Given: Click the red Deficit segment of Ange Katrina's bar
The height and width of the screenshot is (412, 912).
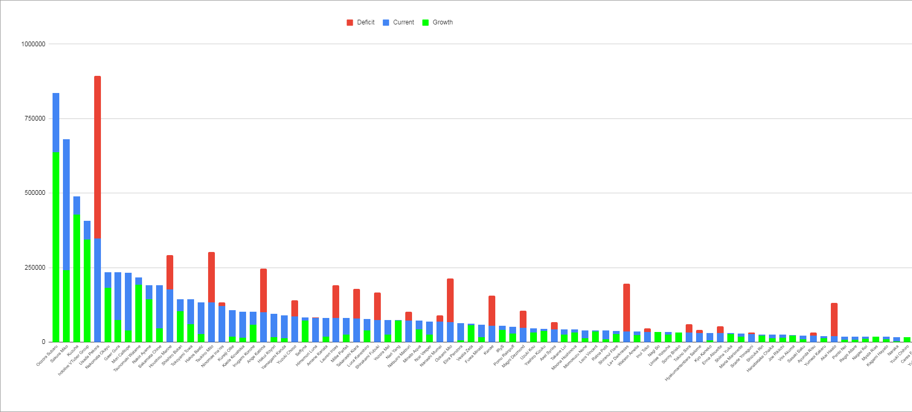Looking at the screenshot, I should point(263,290).
